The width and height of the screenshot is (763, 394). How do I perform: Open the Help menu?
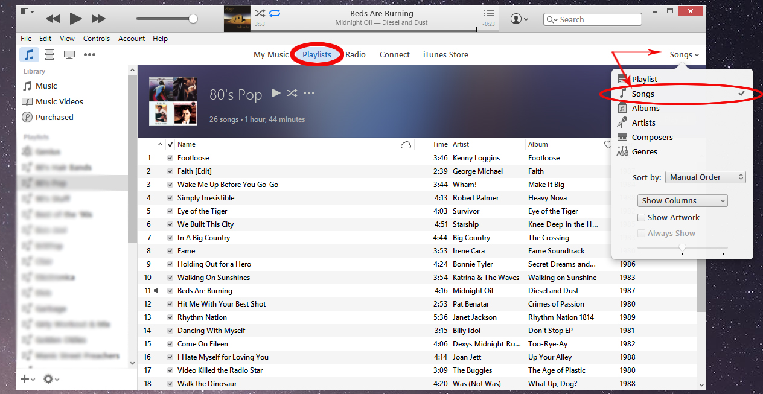click(x=160, y=38)
